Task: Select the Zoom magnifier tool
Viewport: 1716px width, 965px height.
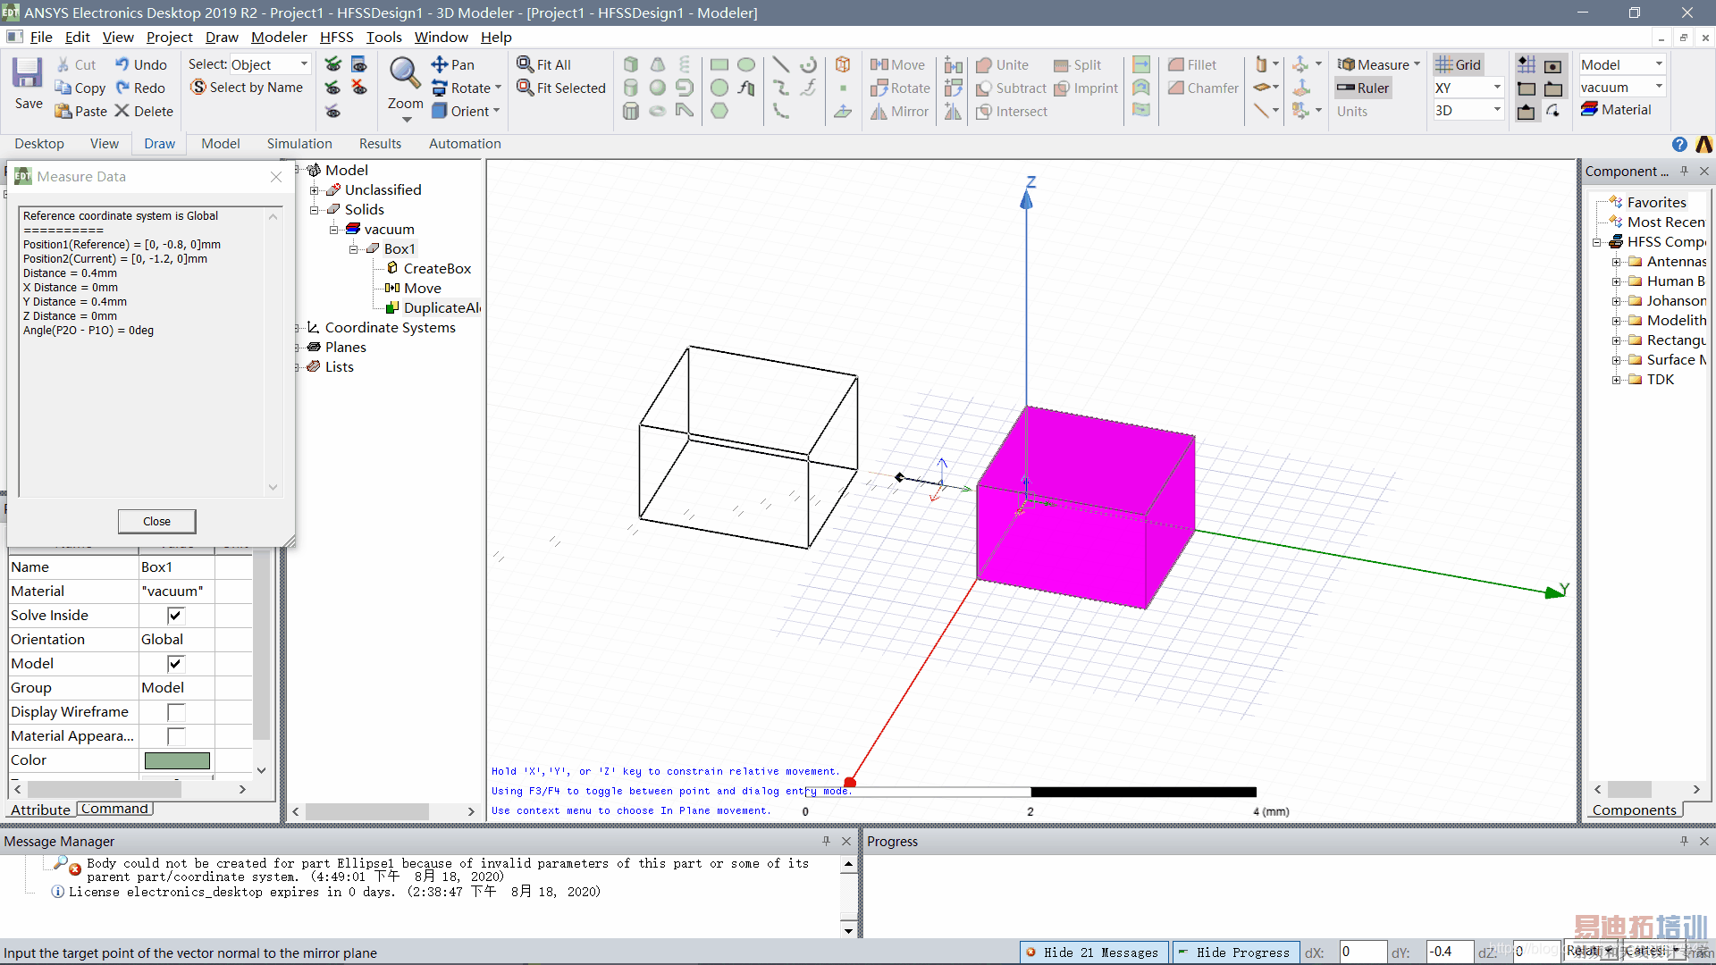Action: 404,73
